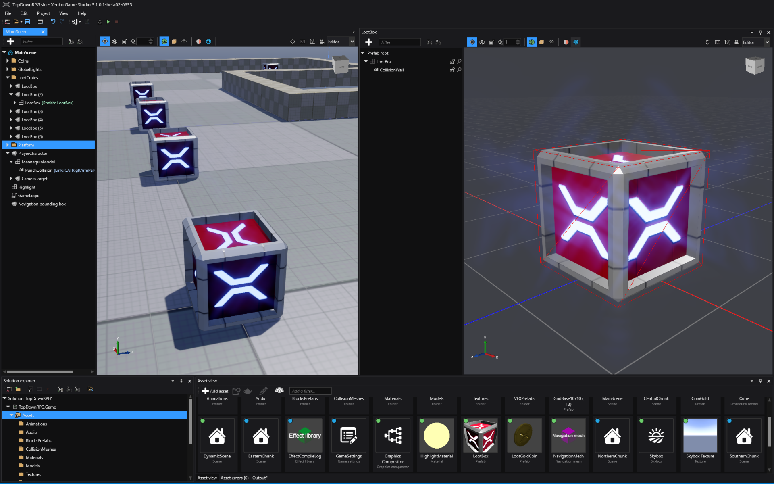Expand the CameraTarget entity
This screenshot has width=774, height=484.
point(11,178)
